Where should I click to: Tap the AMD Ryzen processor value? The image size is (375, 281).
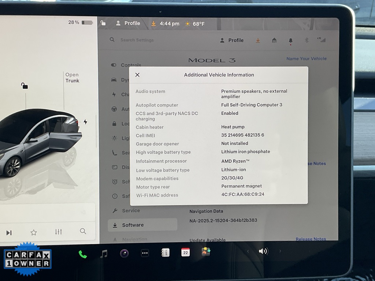[235, 161]
